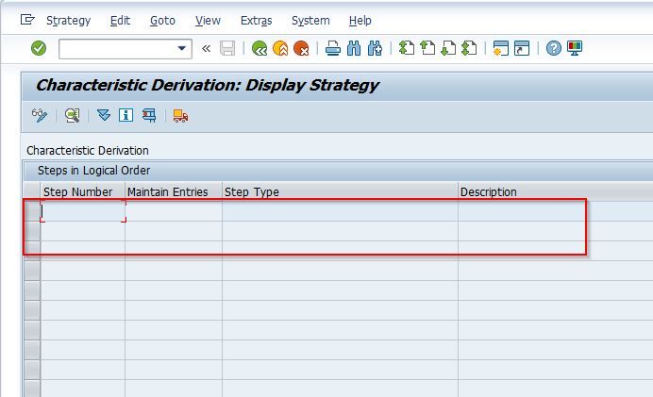Click the Find Next binoculars icon
The height and width of the screenshot is (397, 653).
coord(375,49)
